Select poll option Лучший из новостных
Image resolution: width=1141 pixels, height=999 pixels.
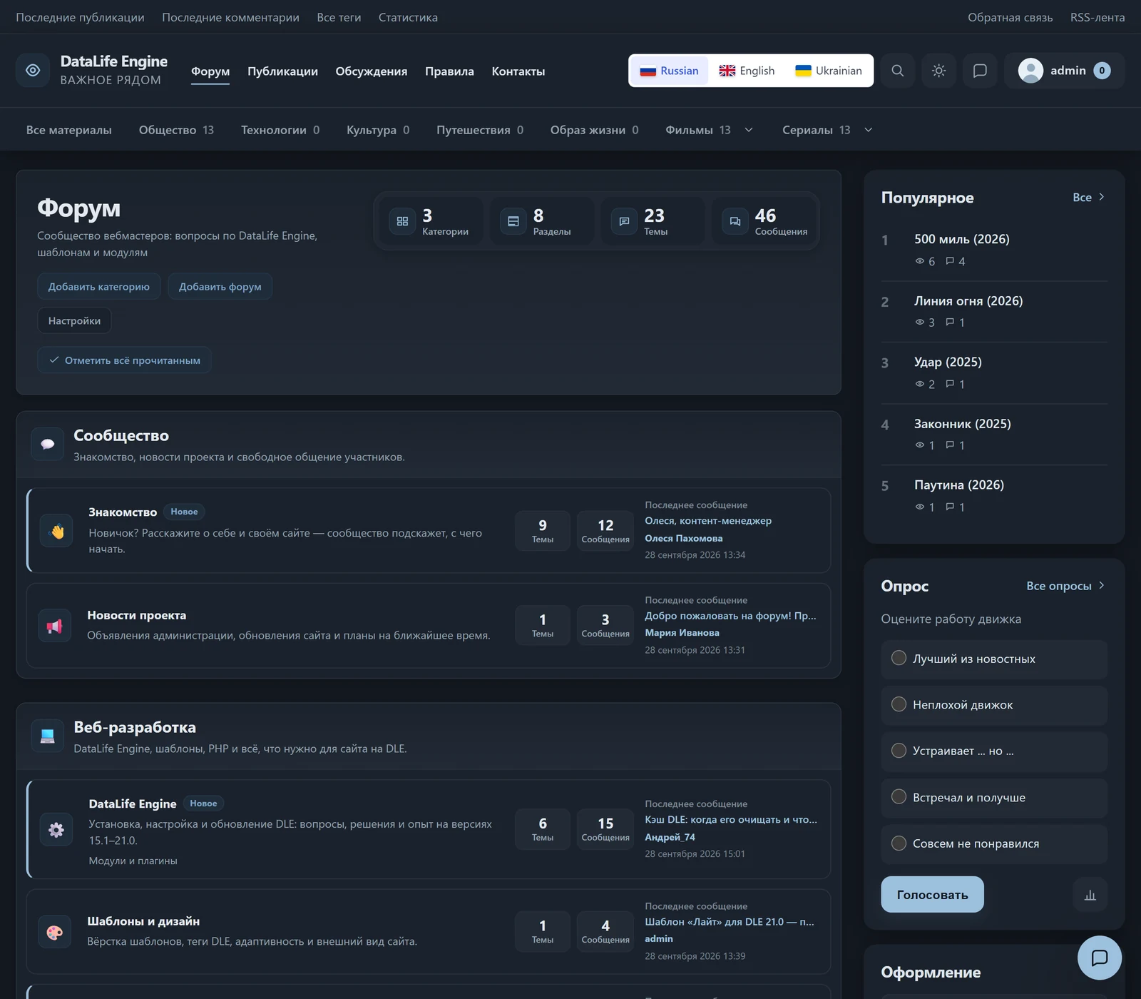(x=993, y=659)
